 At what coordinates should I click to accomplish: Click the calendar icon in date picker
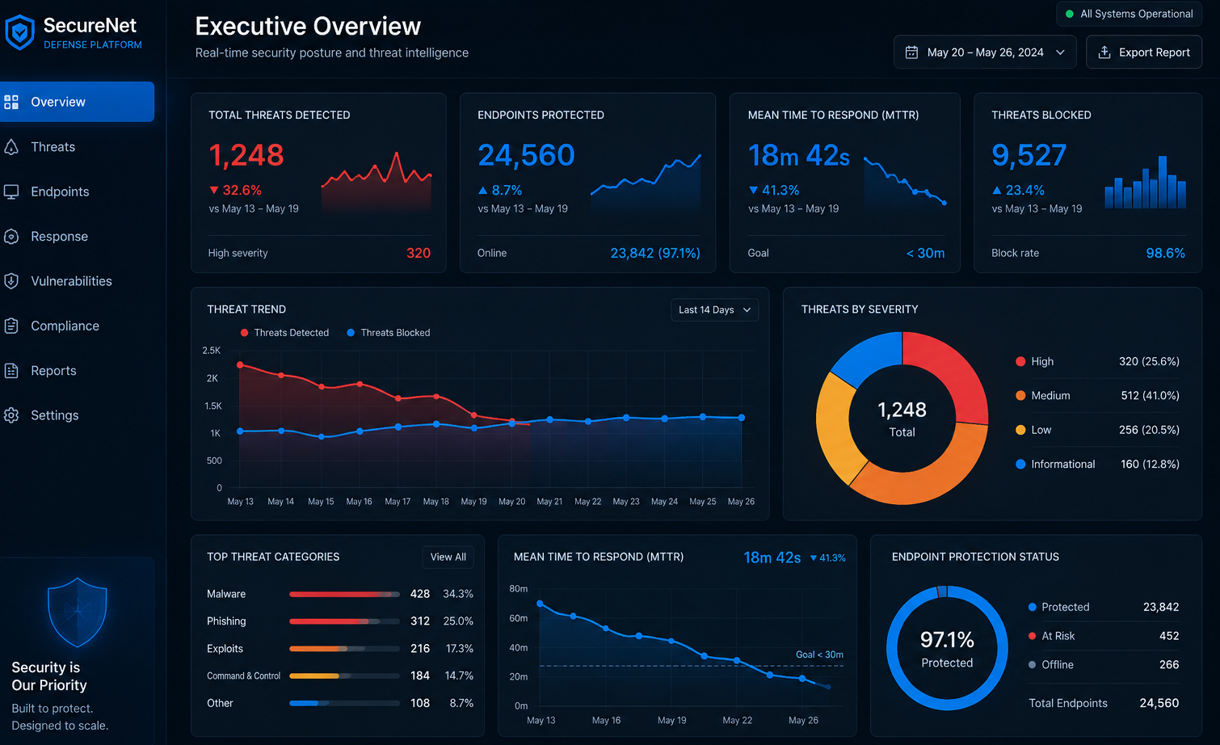[x=911, y=53]
